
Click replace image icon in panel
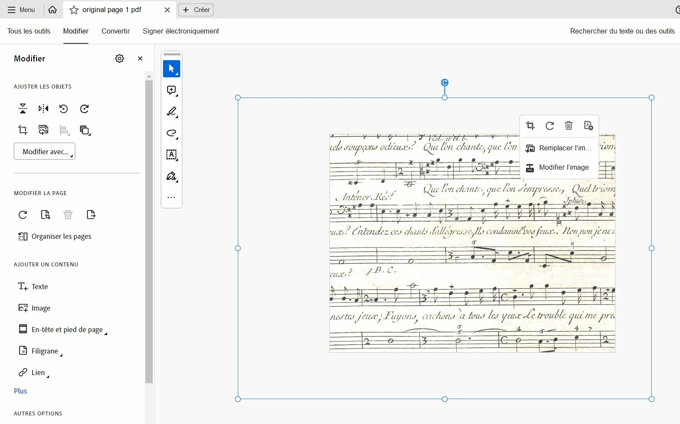[43, 130]
